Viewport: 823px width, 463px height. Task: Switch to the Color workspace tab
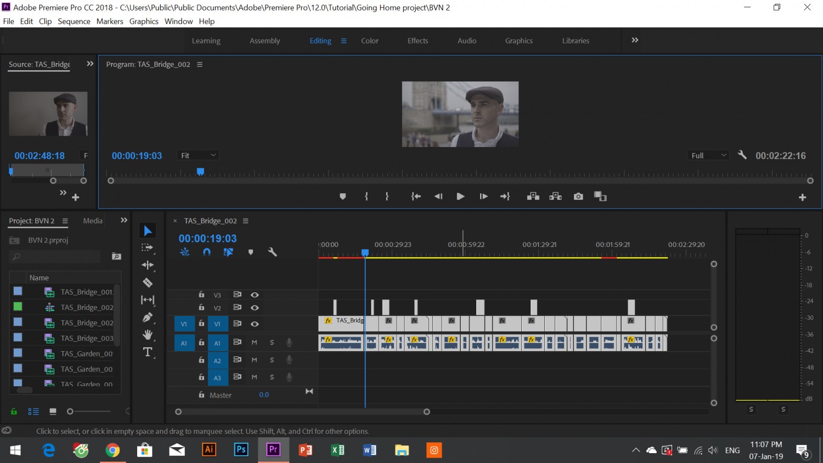click(x=370, y=41)
